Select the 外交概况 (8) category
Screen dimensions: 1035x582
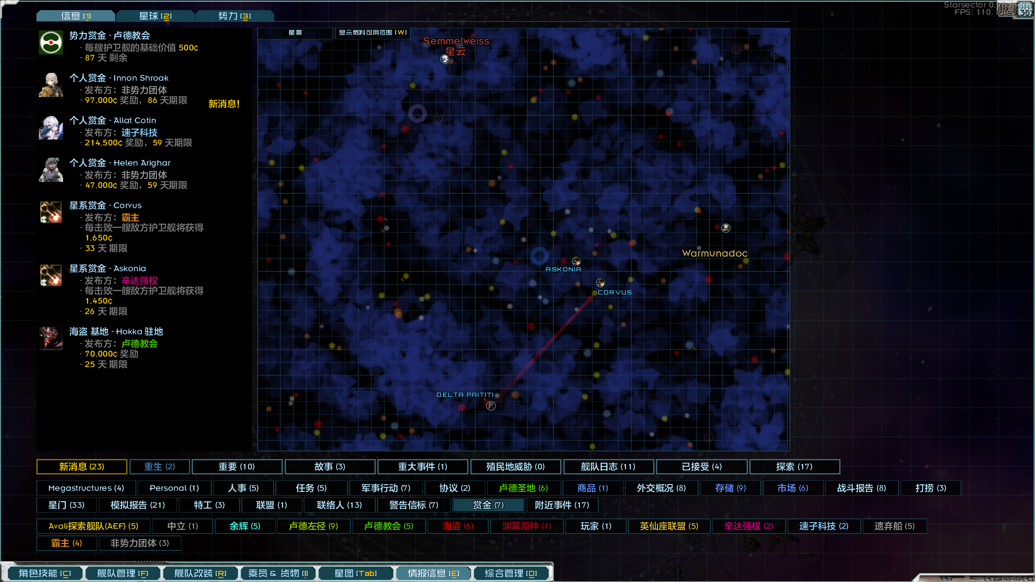click(661, 488)
